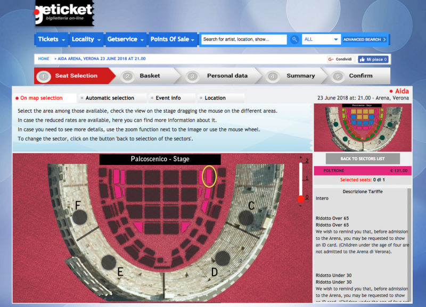
Task: Click the red zoom slider handle
Action: 301,199
